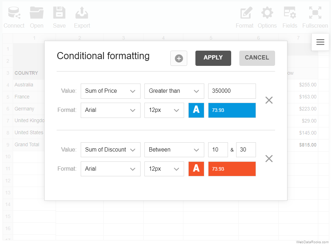Cancel the conditional formatting dialog
The image size is (331, 245).
click(257, 58)
